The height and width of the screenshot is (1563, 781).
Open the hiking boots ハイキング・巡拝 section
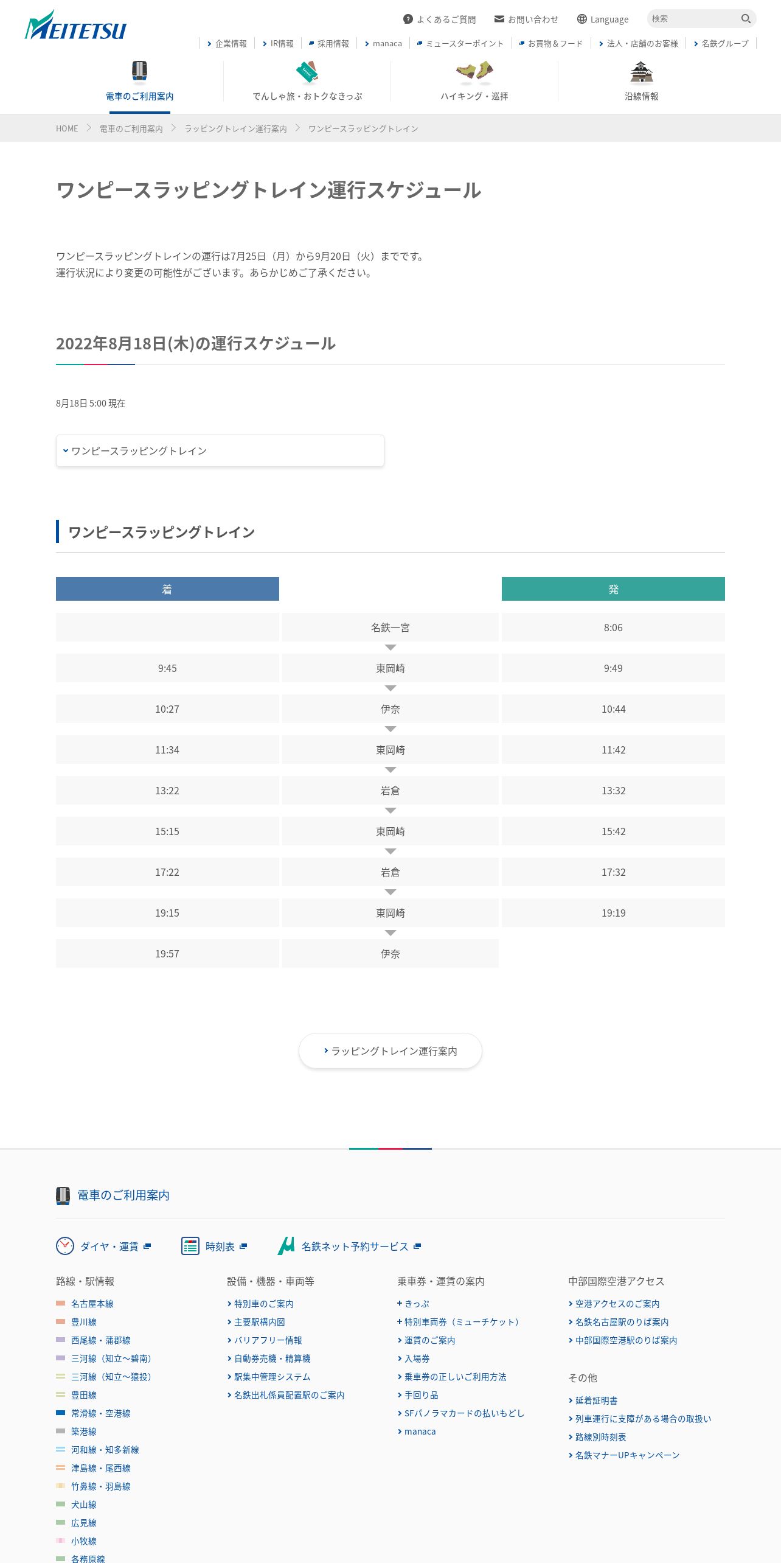point(474,82)
